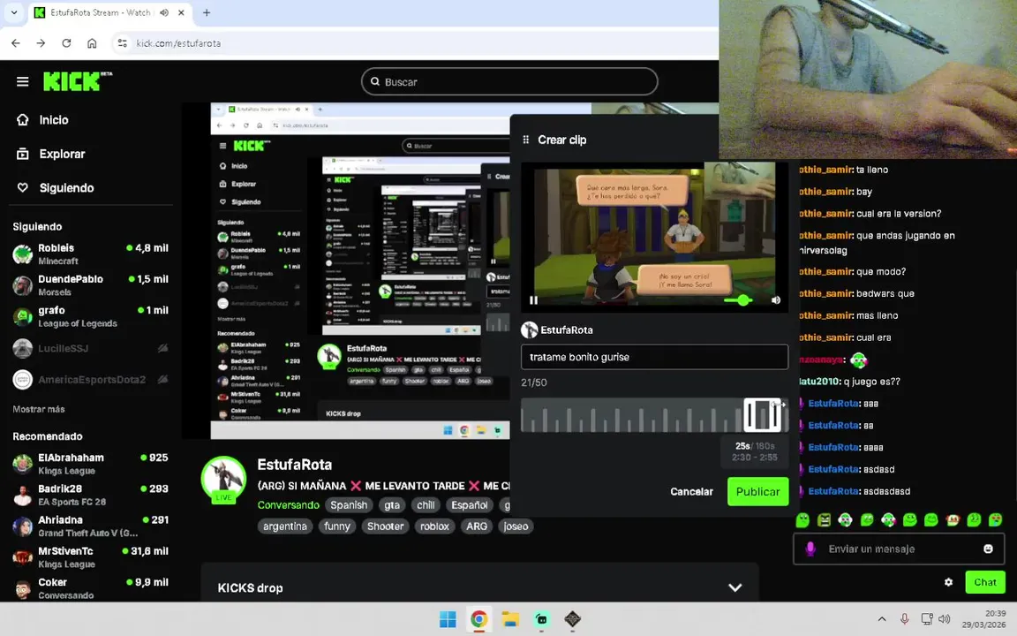Open Chrome from the taskbar
1017x636 pixels.
pyautogui.click(x=478, y=619)
